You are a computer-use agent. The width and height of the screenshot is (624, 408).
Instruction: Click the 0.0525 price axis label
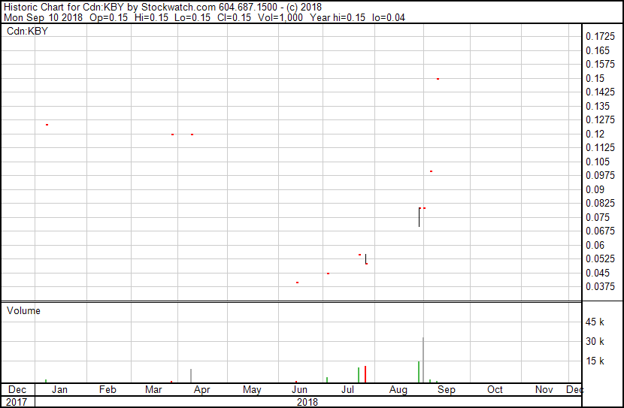click(x=600, y=259)
